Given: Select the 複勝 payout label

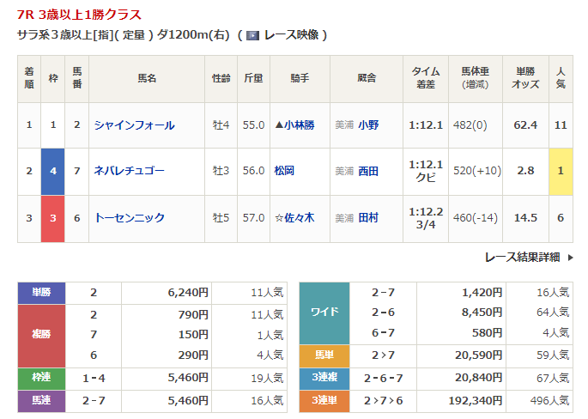Looking at the screenshot, I should (41, 336).
